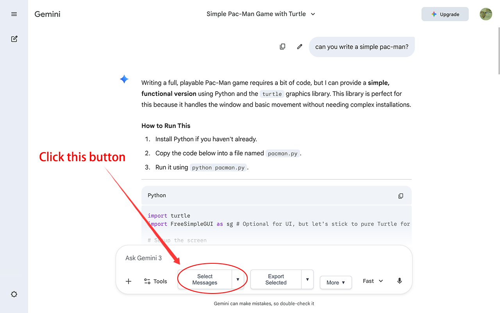This screenshot has height=313, width=500.
Task: Copy the user's pac-man prompt
Action: point(282,46)
